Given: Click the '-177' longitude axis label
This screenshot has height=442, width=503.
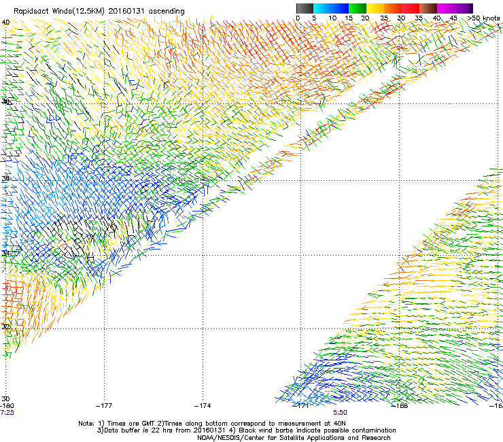Looking at the screenshot, I should pos(104,406).
